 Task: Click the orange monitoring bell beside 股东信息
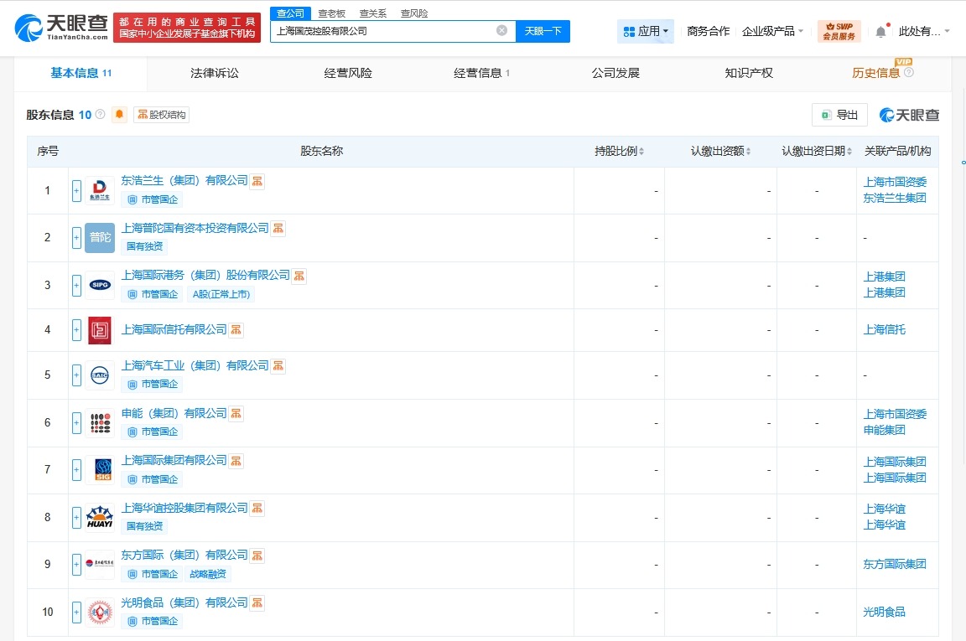click(118, 115)
